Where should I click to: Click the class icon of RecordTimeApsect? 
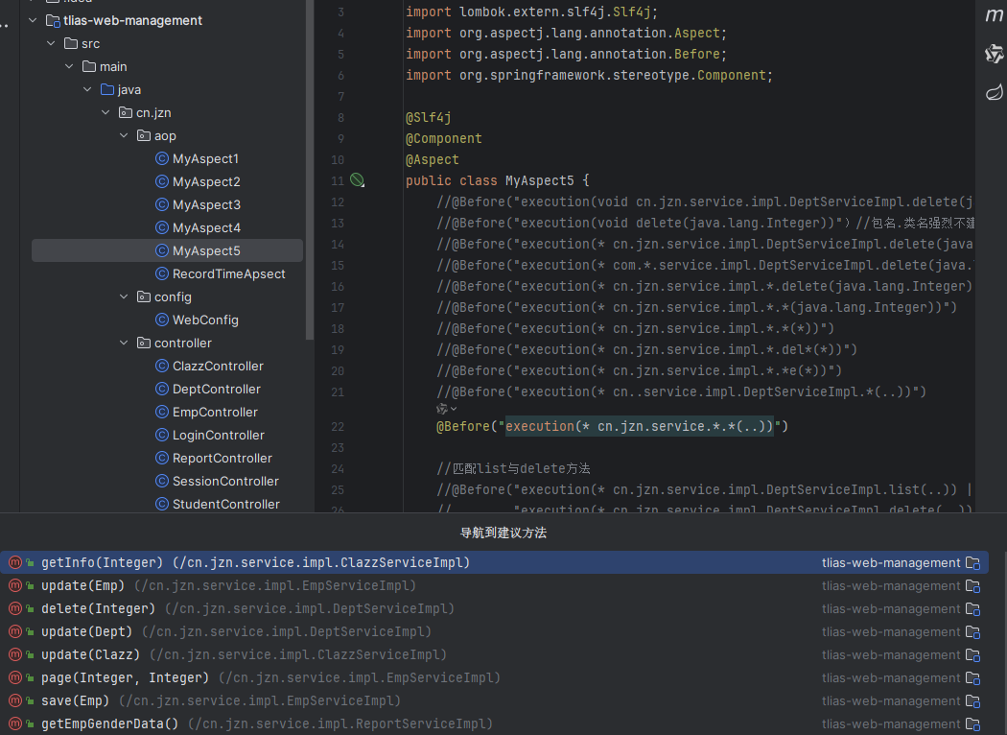click(162, 273)
